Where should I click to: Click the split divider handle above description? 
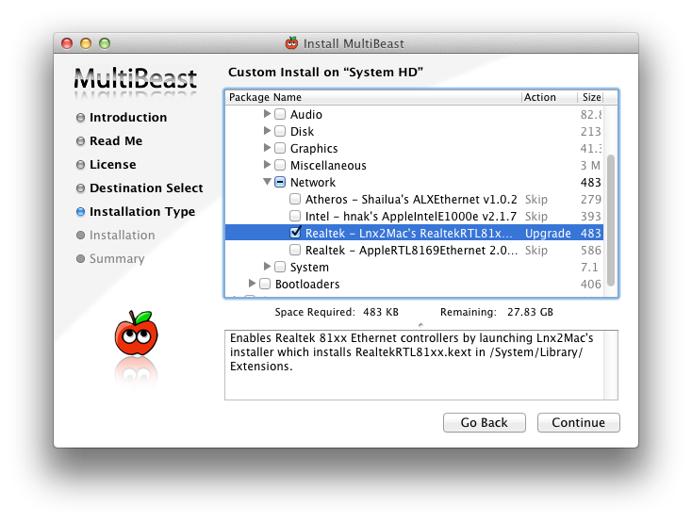click(x=421, y=325)
